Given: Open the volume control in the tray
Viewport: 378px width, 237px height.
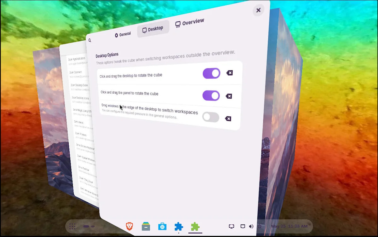Looking at the screenshot, I should click(x=251, y=226).
